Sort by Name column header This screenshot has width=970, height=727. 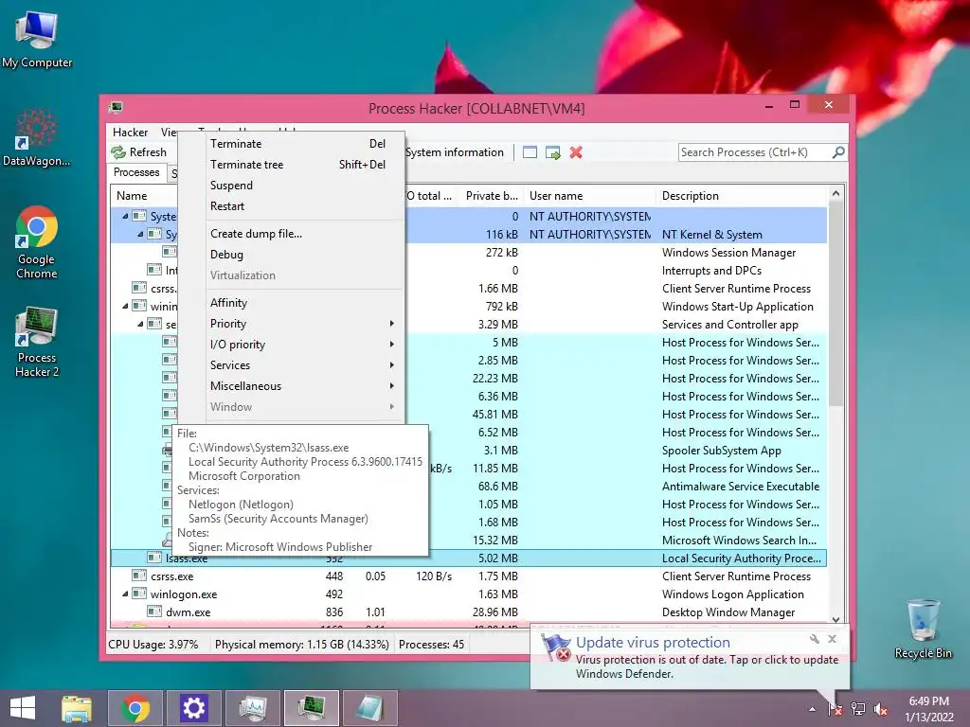point(132,196)
